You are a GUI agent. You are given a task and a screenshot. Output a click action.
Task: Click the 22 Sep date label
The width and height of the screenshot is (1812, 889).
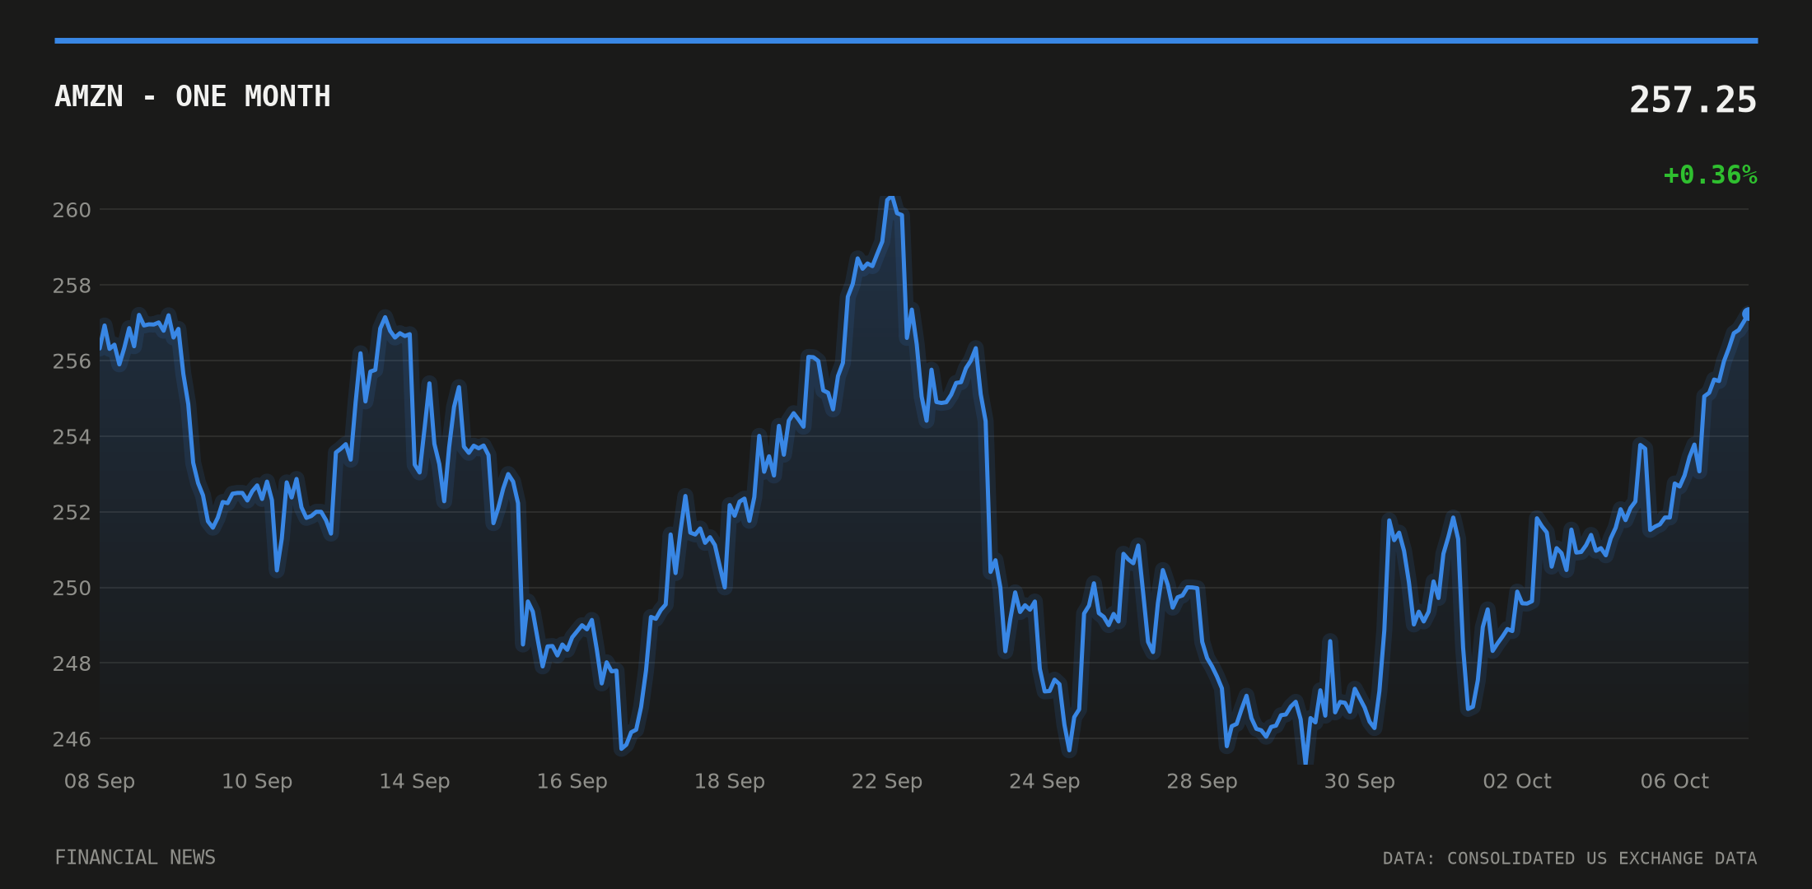coord(887,781)
